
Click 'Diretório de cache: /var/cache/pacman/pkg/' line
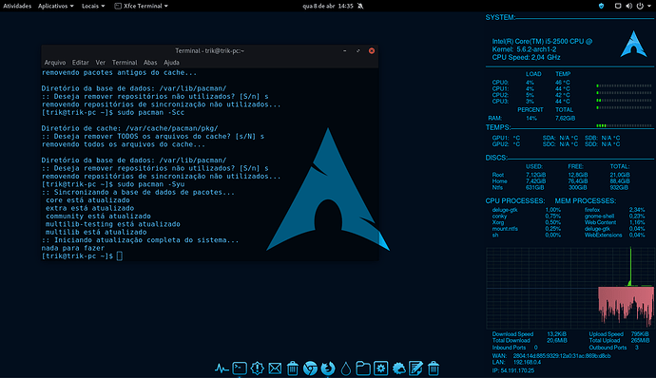point(129,128)
